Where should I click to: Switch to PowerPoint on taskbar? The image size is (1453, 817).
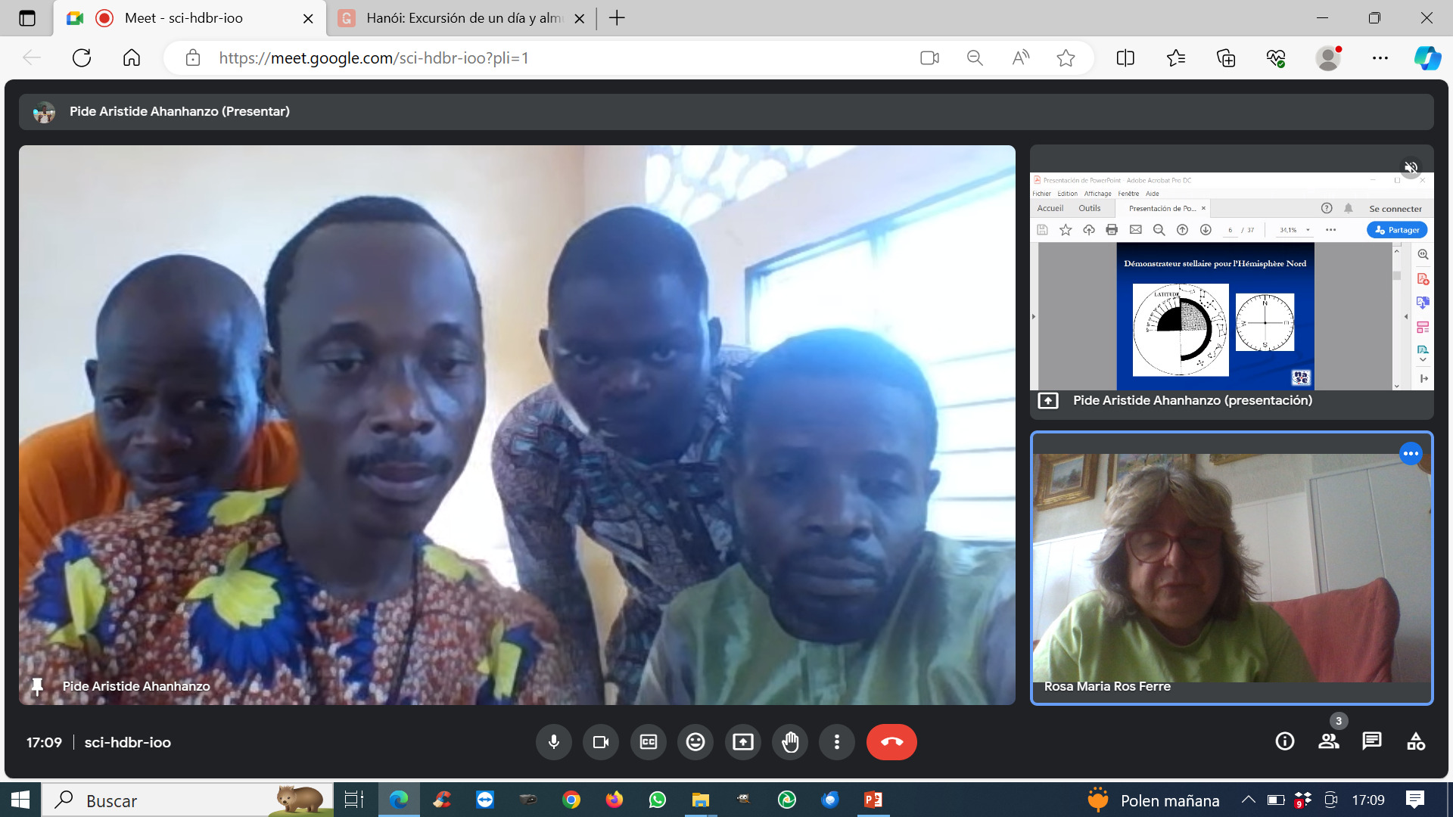(873, 800)
